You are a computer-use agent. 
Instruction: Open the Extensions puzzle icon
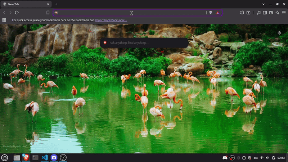coord(242,13)
